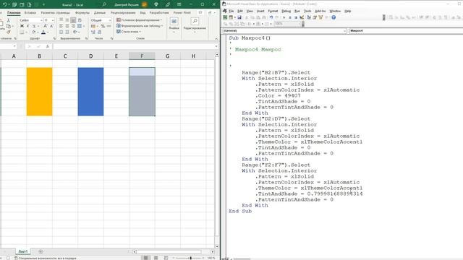
Task: Click the Excel fill color bucket icon
Action: click(x=34, y=32)
